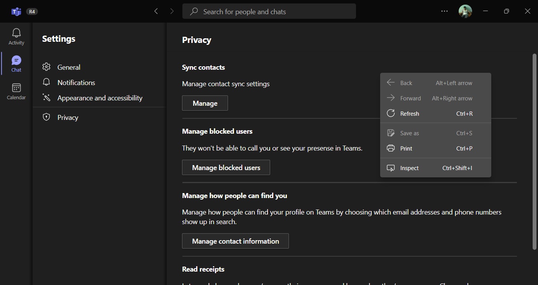Click the Privacy shield icon

click(46, 117)
